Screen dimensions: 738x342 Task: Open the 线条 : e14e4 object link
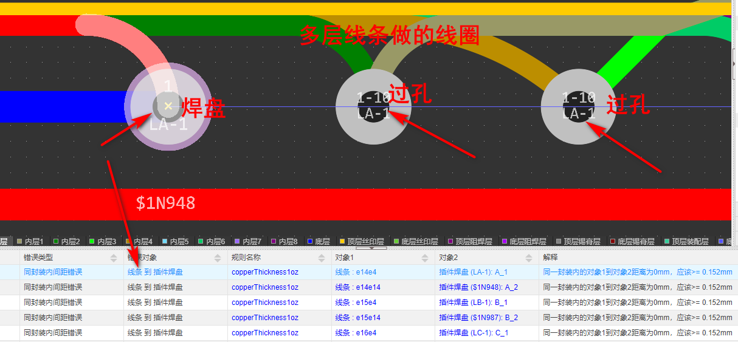pos(356,272)
